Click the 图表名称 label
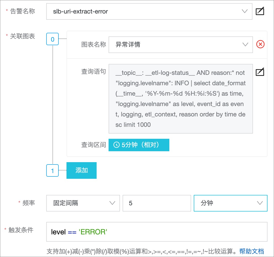Image resolution: width=274 pixels, height=257 pixels. [x=94, y=44]
